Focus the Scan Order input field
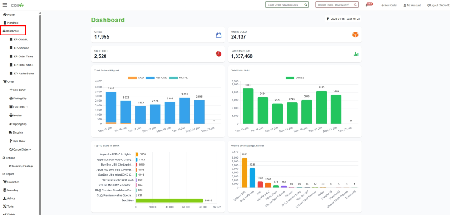The height and width of the screenshot is (215, 450). (284, 5)
